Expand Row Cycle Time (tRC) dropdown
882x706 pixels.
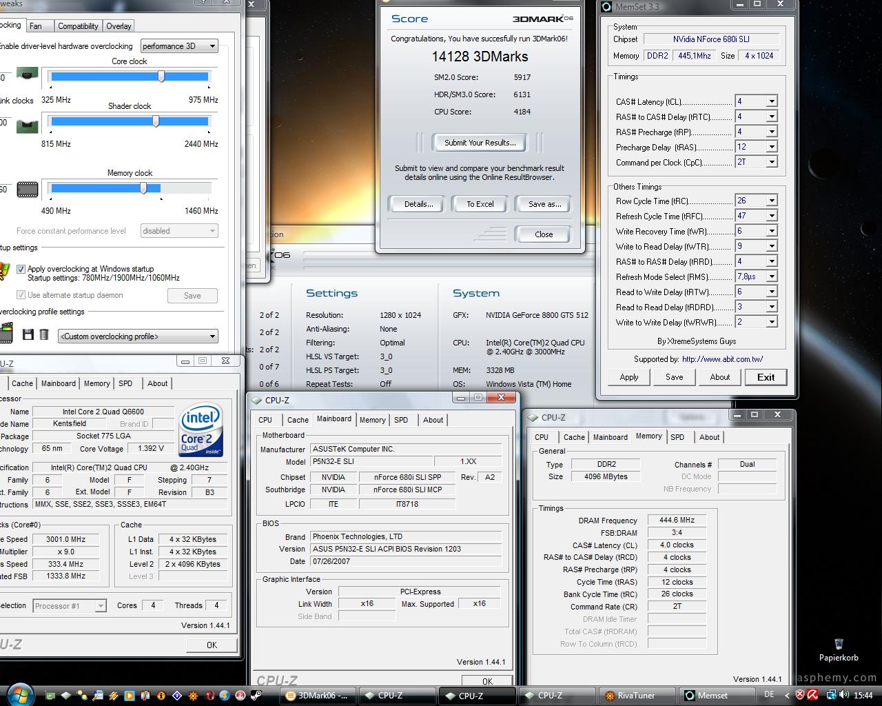click(772, 201)
